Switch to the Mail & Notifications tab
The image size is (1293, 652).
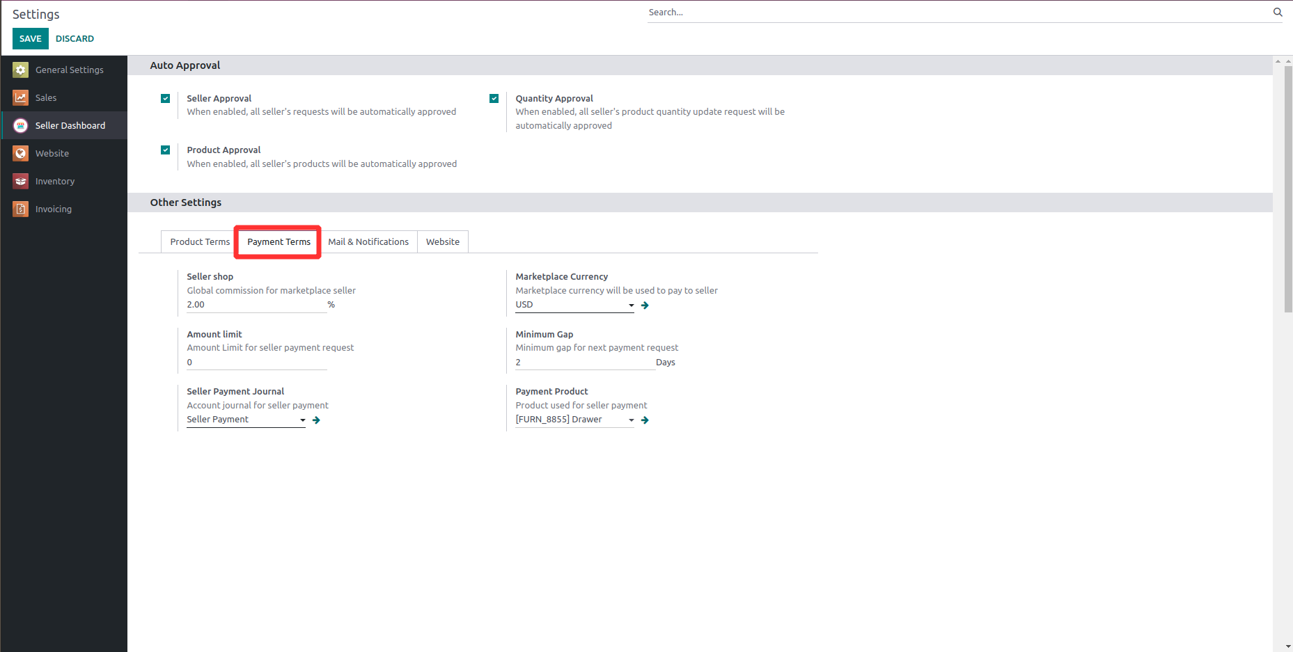pos(368,241)
